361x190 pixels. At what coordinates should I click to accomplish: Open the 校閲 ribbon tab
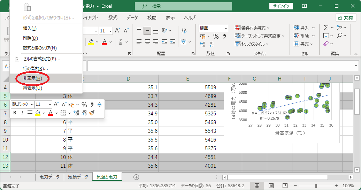(x=152, y=17)
